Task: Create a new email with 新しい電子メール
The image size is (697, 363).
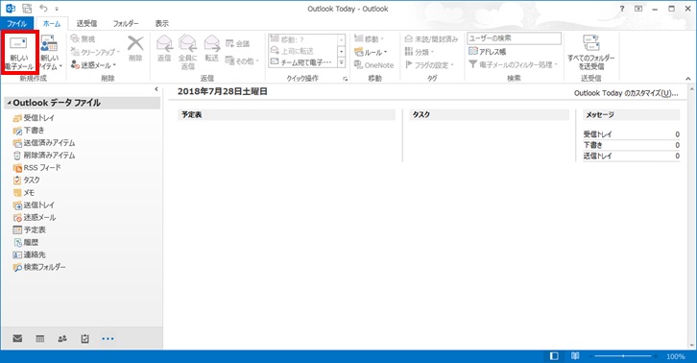Action: (19, 53)
